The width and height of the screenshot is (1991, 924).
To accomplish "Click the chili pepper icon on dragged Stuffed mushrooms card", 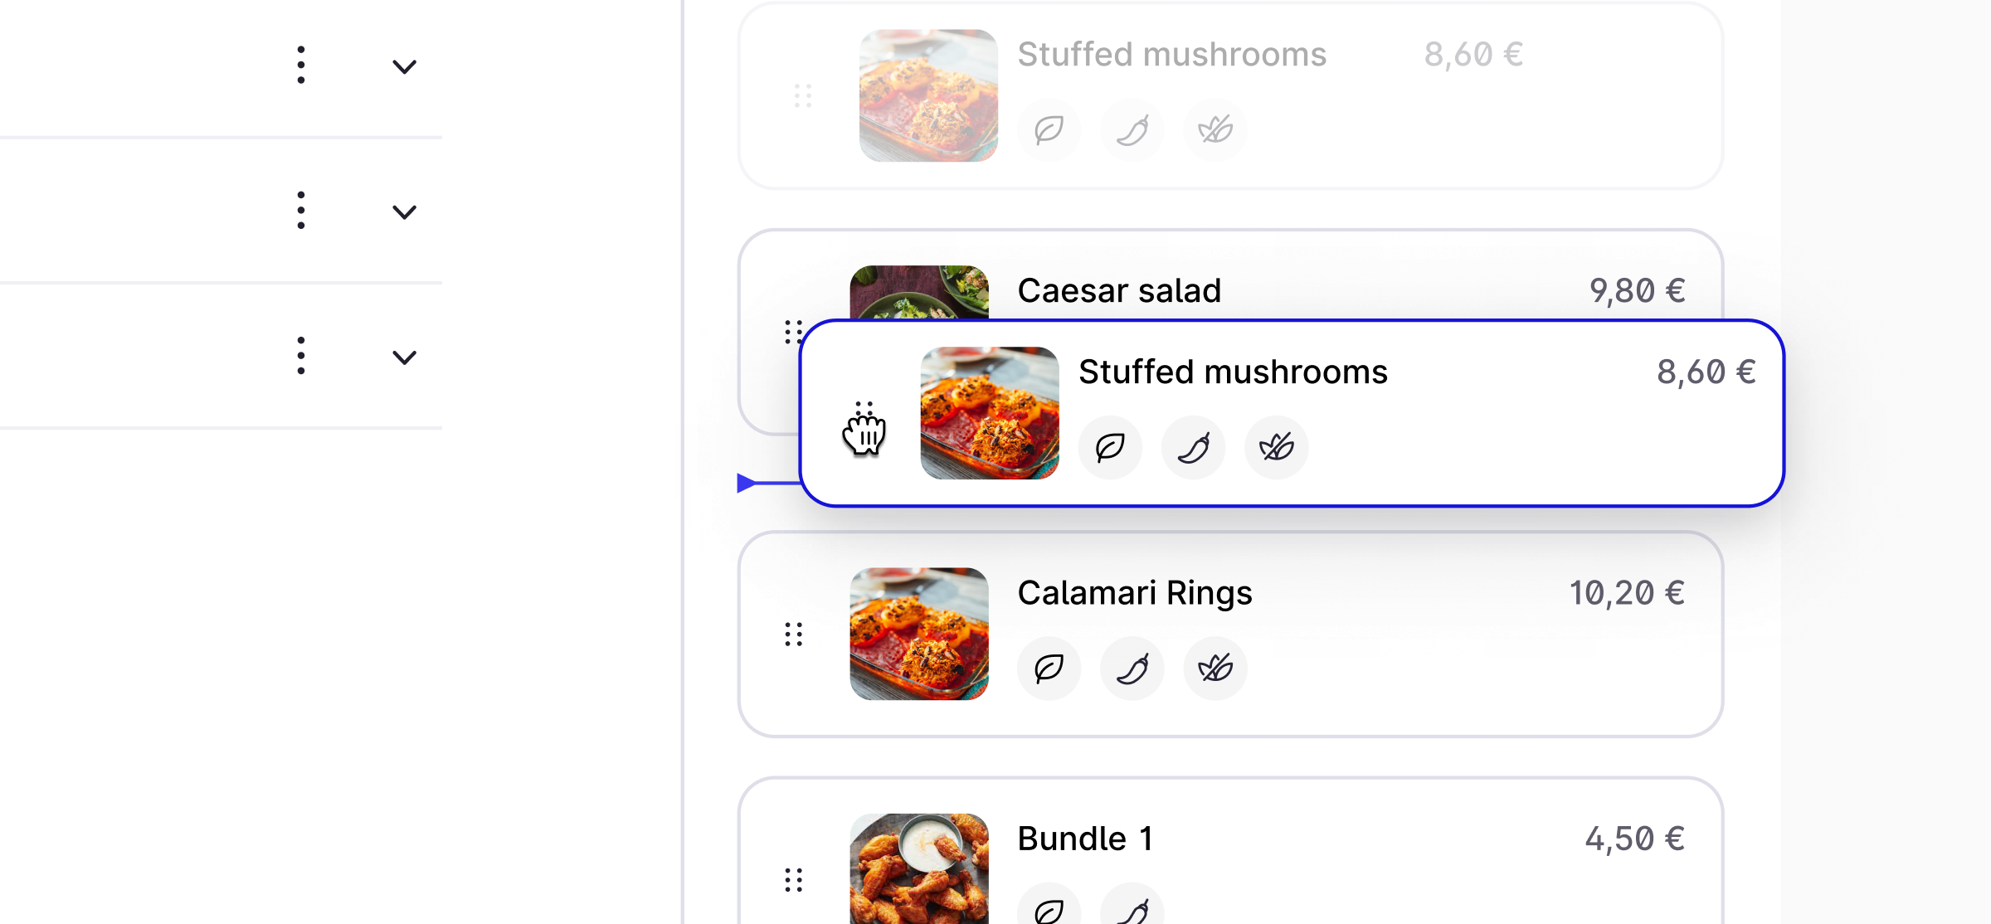I will 1193,448.
